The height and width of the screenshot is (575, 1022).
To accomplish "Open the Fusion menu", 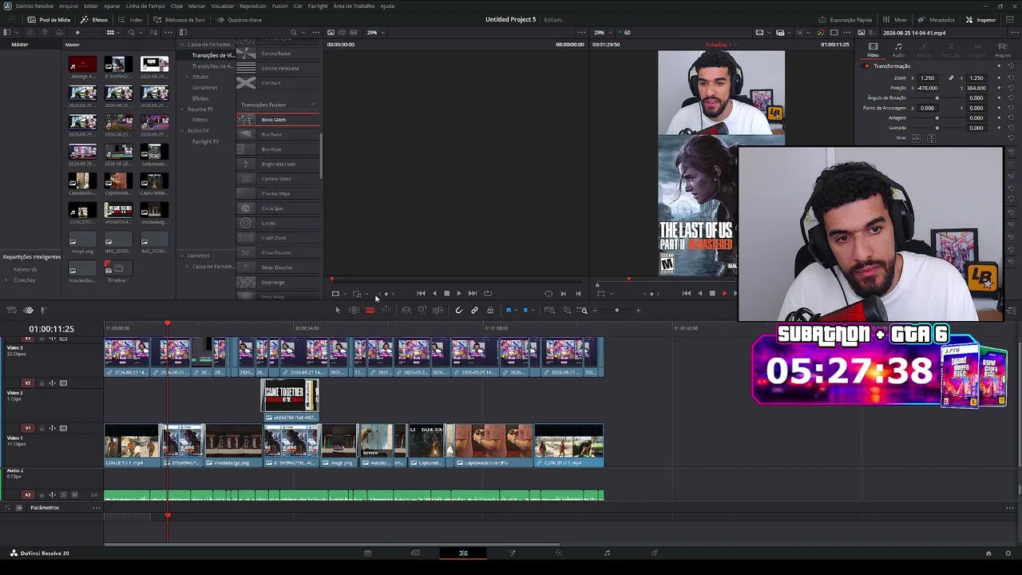I will [280, 6].
